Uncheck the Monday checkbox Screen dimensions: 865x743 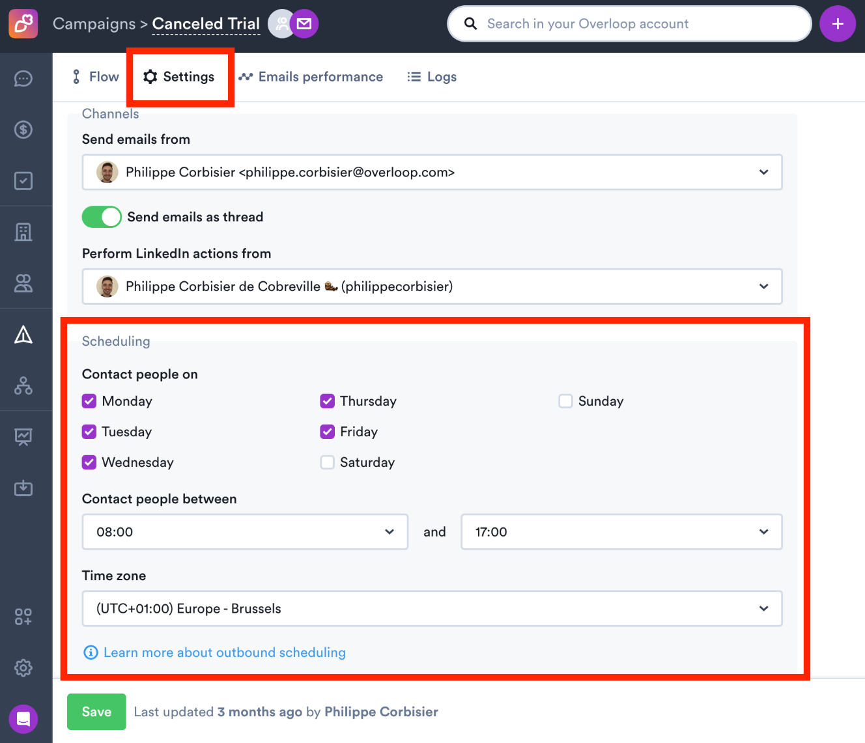pyautogui.click(x=89, y=401)
